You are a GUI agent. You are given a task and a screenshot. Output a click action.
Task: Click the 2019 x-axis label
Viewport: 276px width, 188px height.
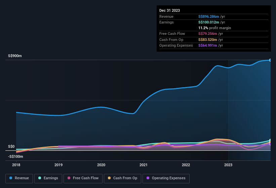(58, 165)
